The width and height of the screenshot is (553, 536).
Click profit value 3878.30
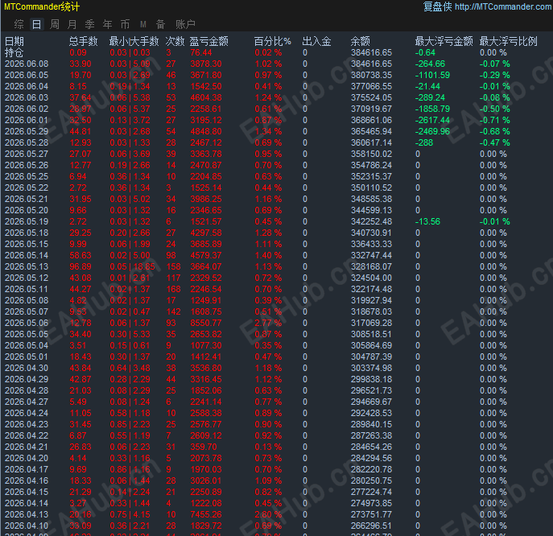(206, 64)
